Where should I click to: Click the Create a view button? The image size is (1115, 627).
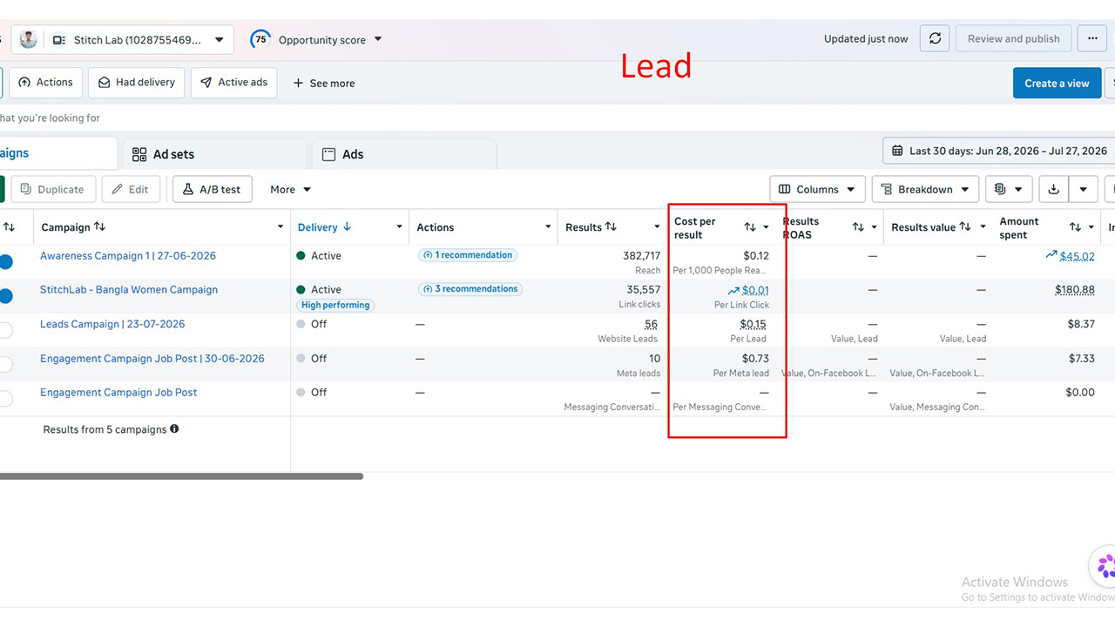1057,83
